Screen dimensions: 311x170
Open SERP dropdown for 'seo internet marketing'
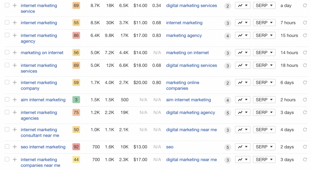pos(264,147)
